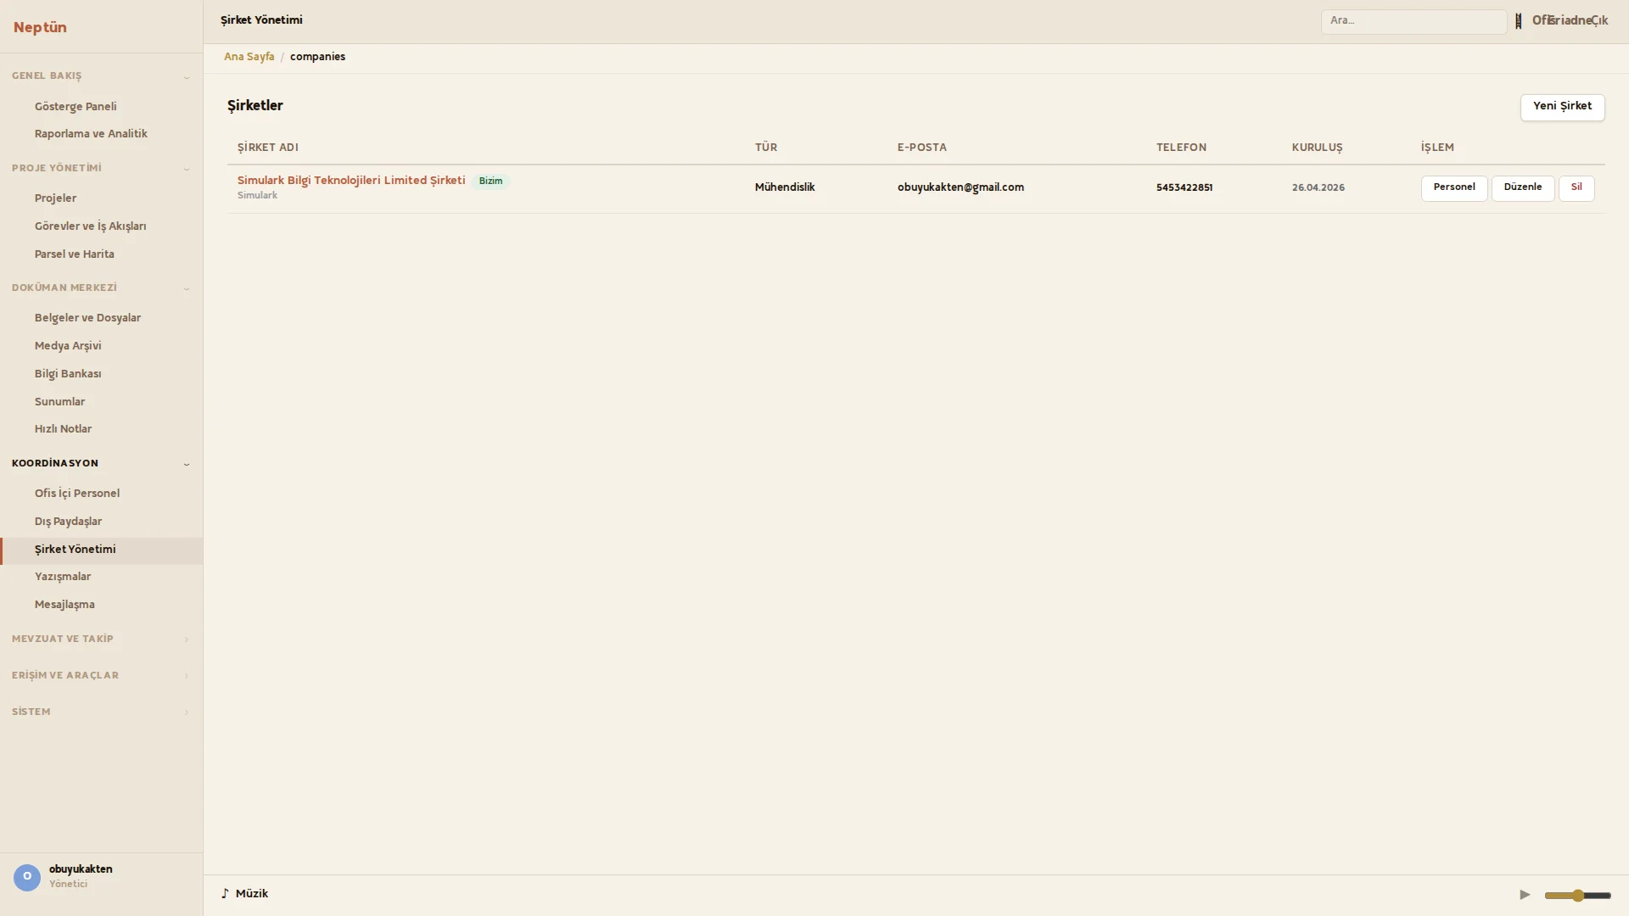Play the music track
The width and height of the screenshot is (1629, 916).
tap(1525, 895)
